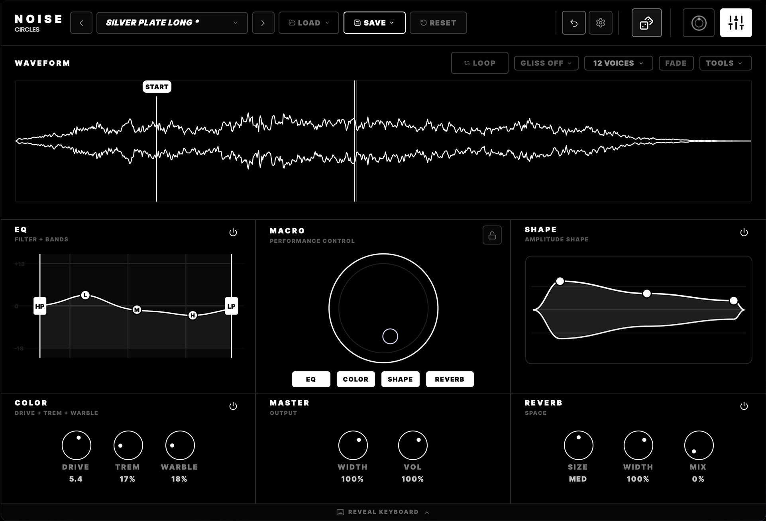
Task: Click the first amplitude shape point
Action: tap(560, 282)
